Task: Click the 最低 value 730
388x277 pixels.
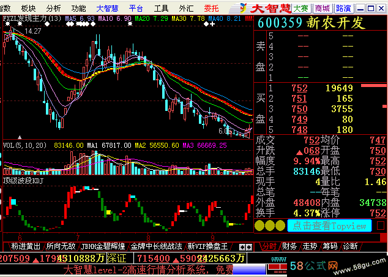Action: [x=378, y=172]
